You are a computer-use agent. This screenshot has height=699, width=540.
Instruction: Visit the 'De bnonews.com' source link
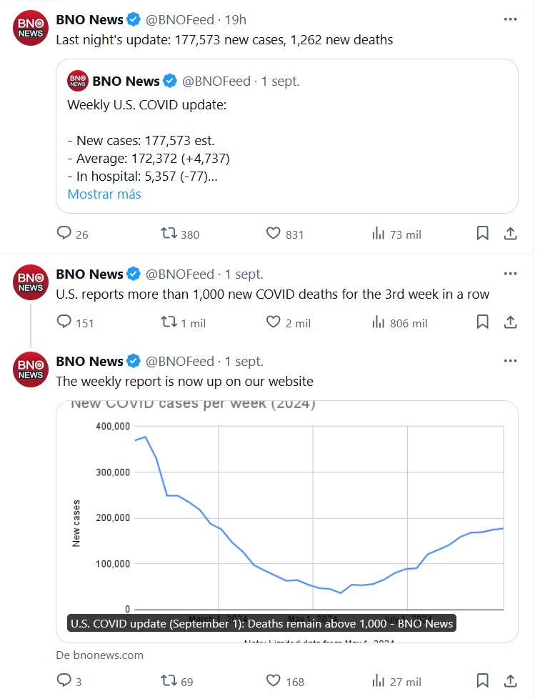pyautogui.click(x=99, y=655)
